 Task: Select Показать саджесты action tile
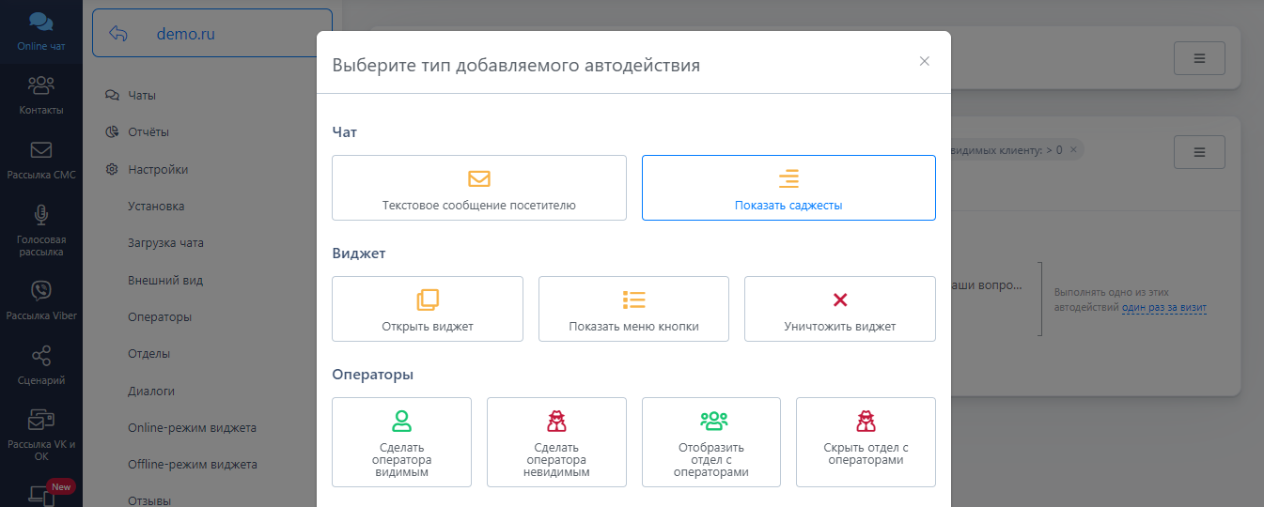point(788,188)
